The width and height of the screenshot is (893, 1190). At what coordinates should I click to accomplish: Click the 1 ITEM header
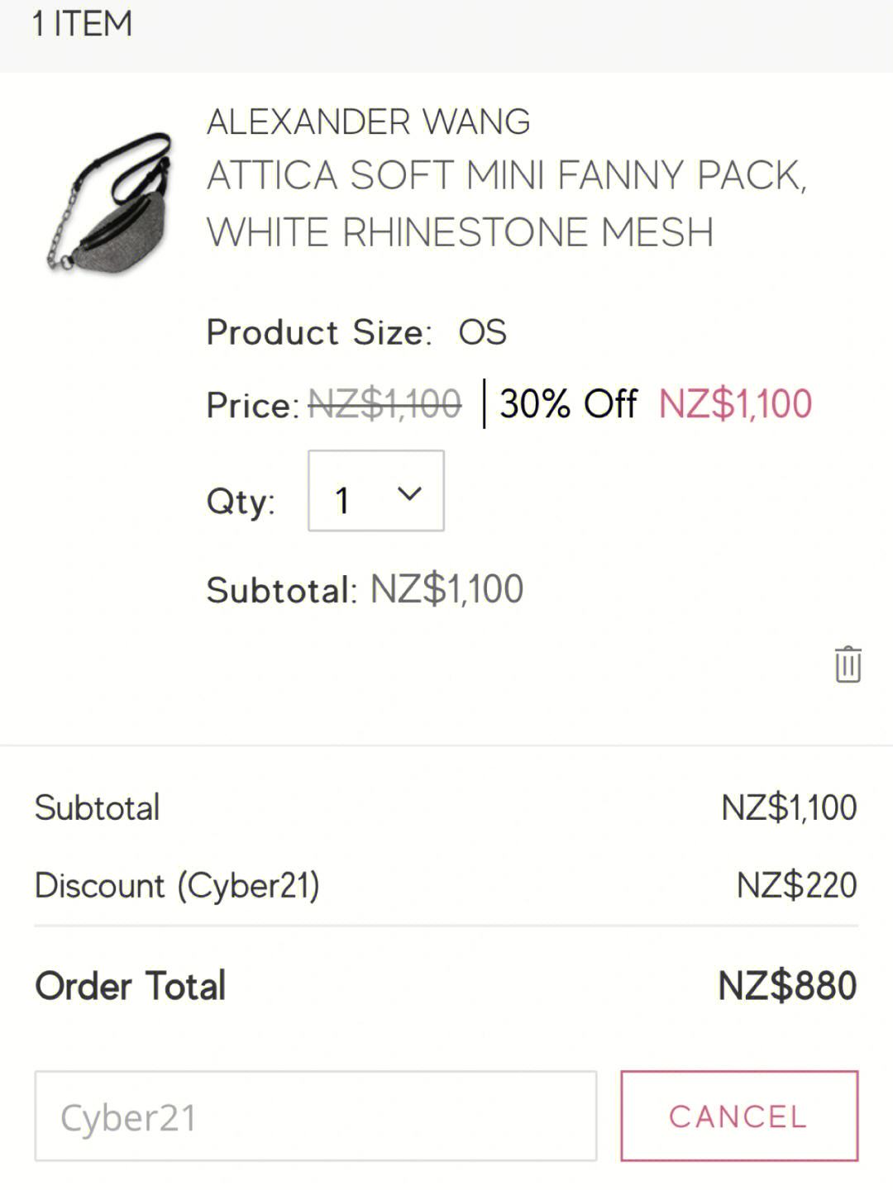[82, 24]
